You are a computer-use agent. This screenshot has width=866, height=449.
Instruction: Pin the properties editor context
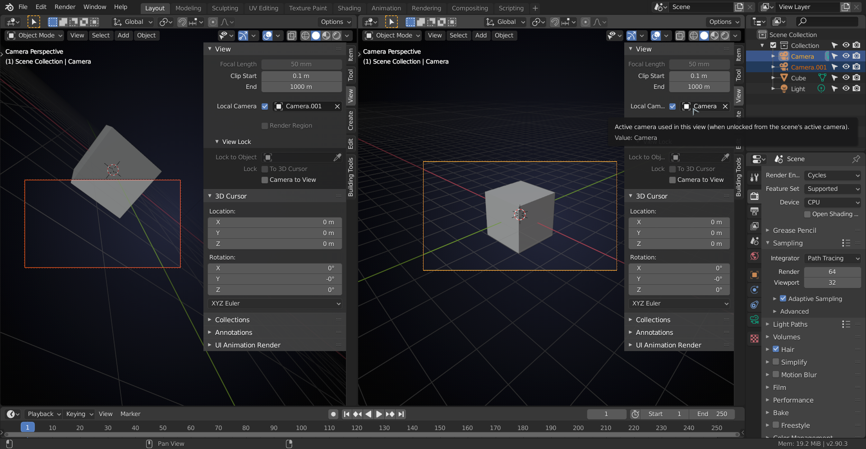pyautogui.click(x=856, y=159)
